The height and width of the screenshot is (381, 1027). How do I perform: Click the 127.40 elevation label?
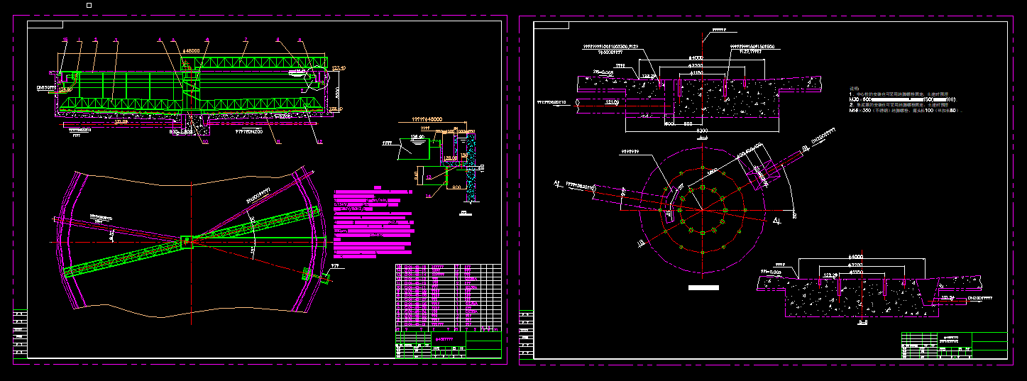[x=339, y=68]
